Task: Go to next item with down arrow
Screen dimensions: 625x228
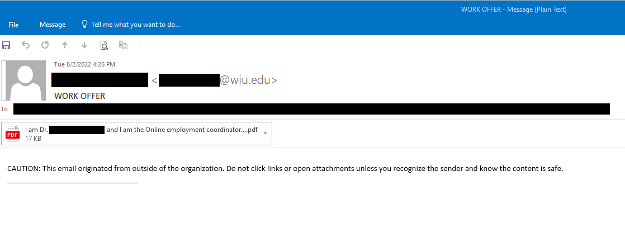Action: coord(84,45)
